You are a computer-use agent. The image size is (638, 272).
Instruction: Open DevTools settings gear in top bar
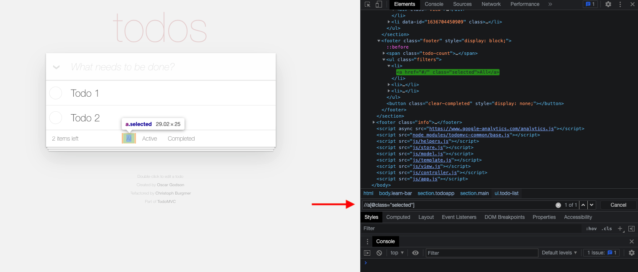608,4
